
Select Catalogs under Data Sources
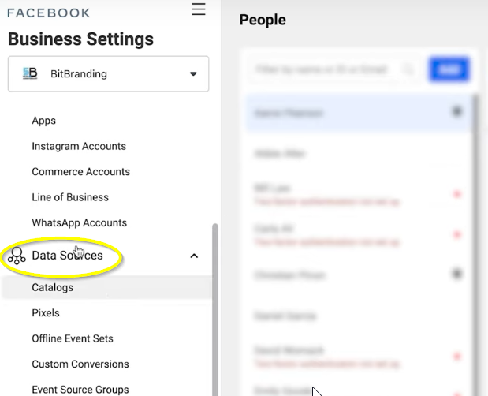point(53,287)
